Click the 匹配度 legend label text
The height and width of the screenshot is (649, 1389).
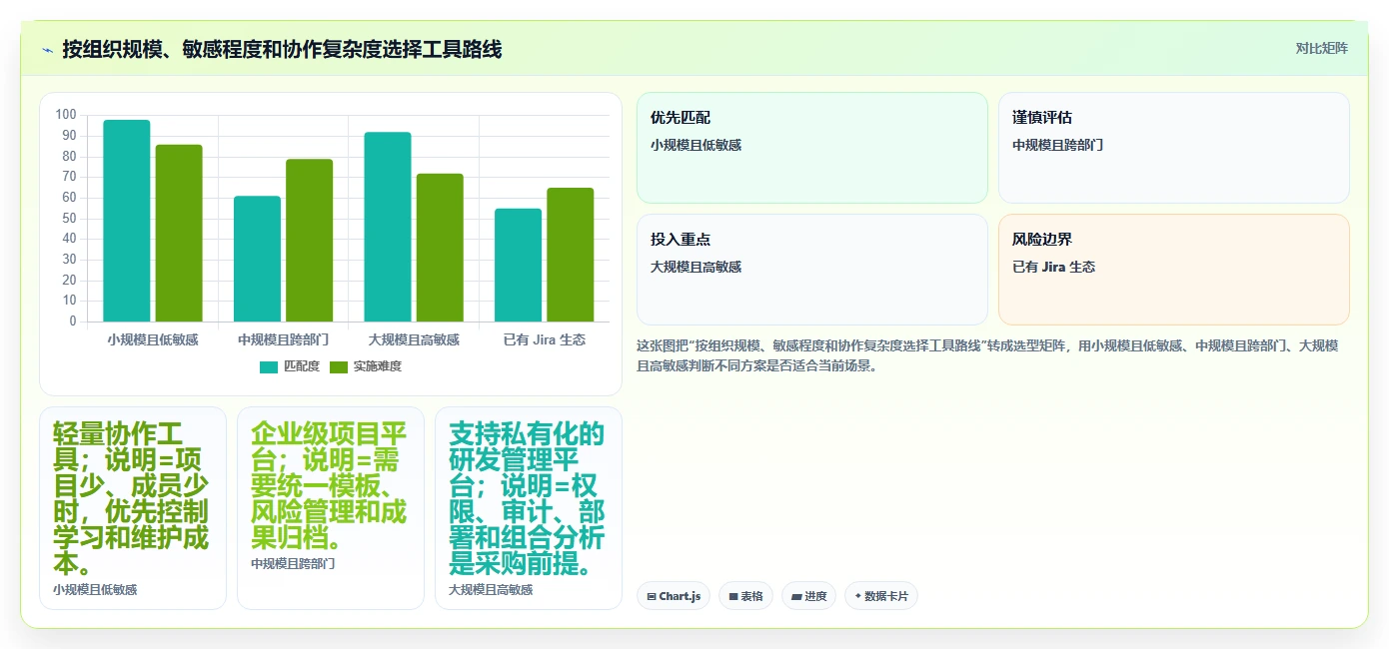coord(302,366)
